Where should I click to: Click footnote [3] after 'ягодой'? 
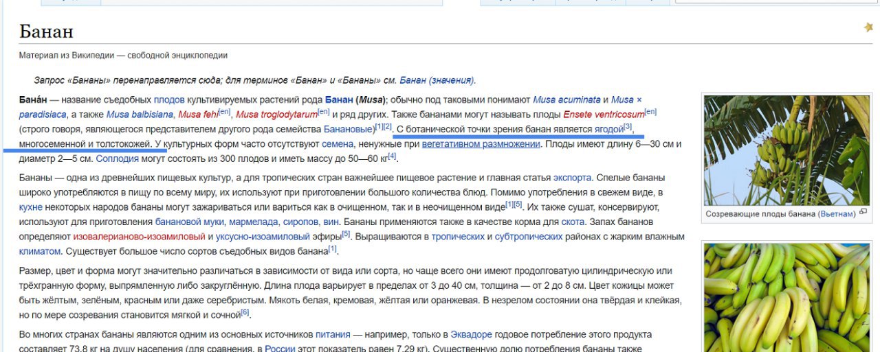627,126
